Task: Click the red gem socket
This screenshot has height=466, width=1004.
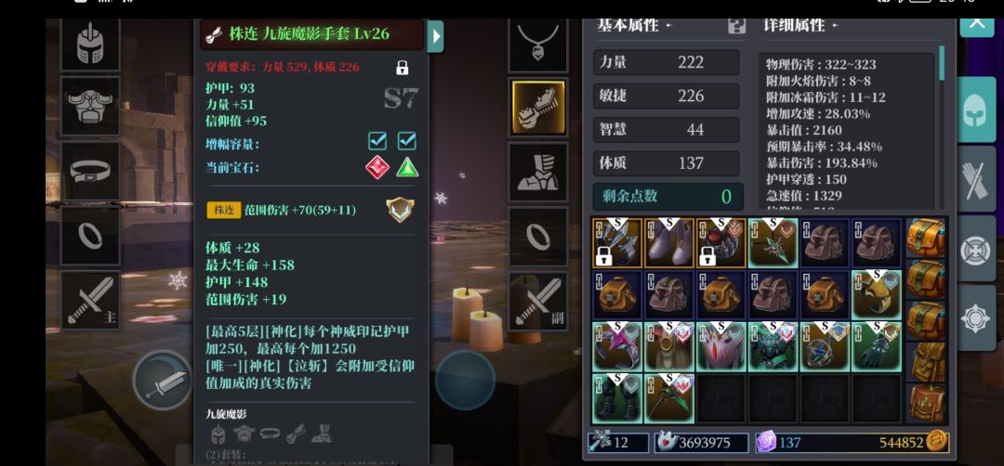Action: pos(377,167)
